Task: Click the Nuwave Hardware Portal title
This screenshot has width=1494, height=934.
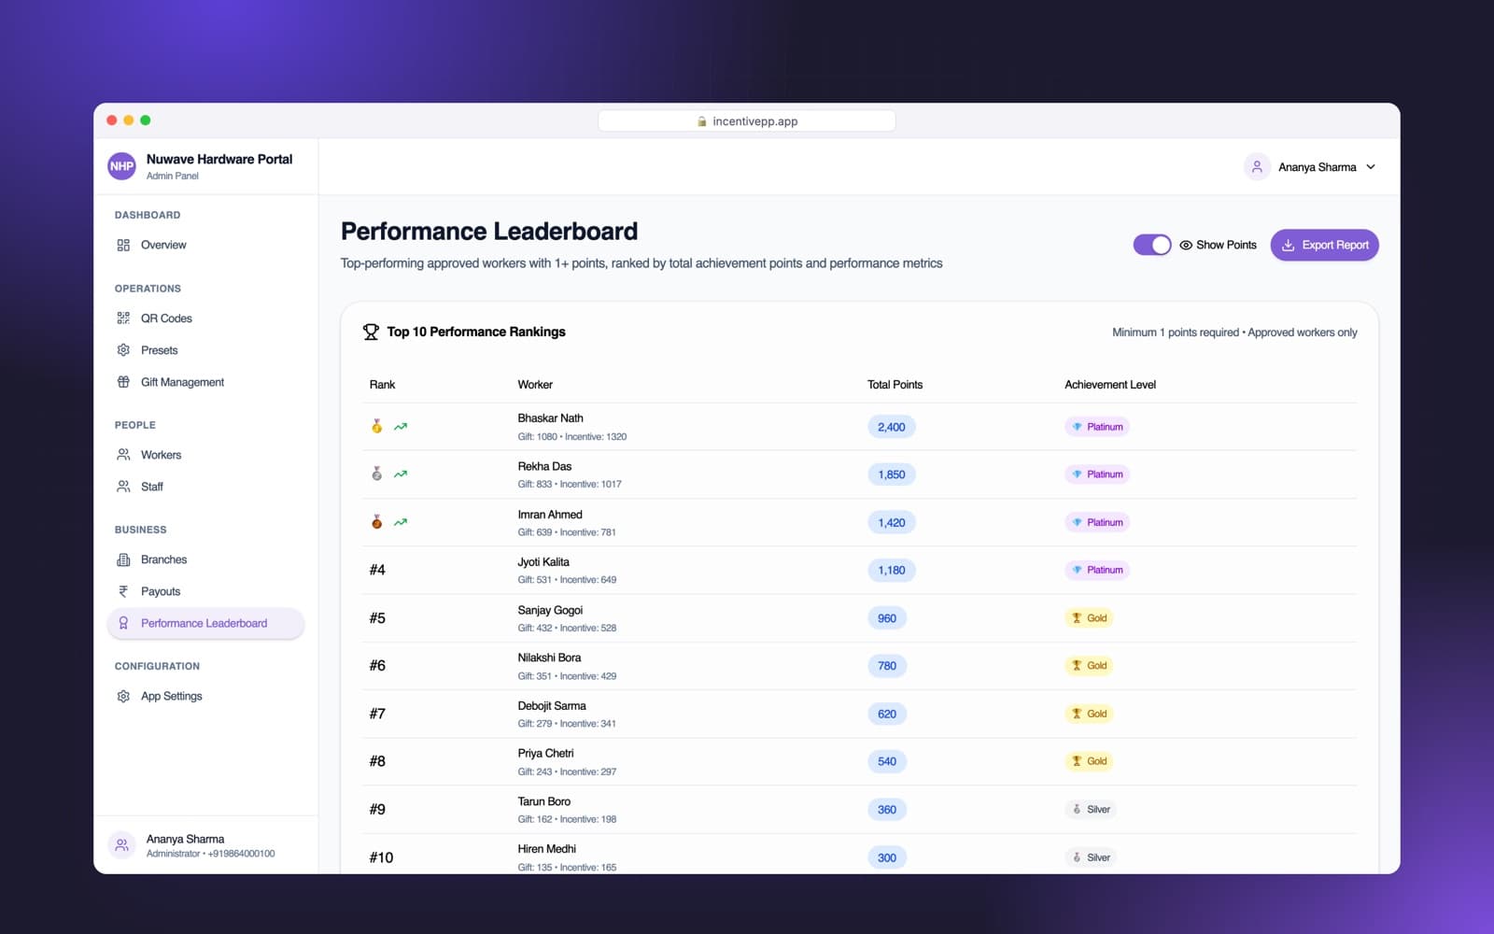Action: click(x=219, y=159)
